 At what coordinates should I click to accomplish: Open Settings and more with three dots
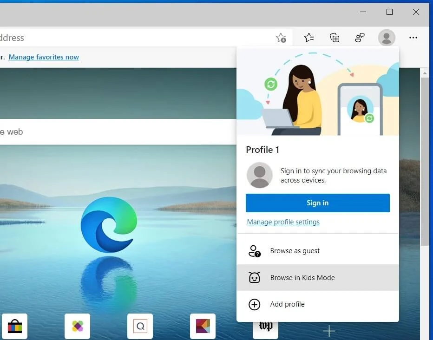click(x=413, y=38)
